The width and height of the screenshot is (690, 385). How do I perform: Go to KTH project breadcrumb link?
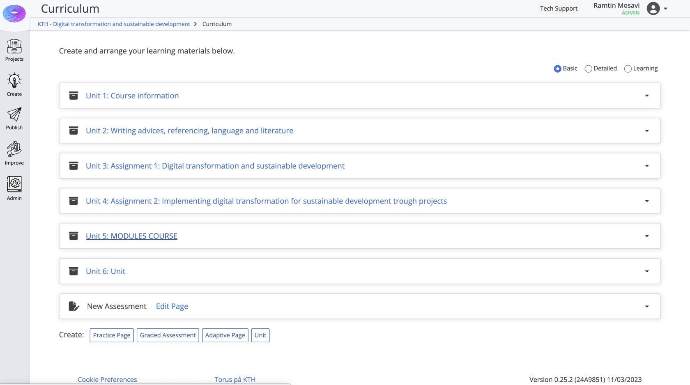[x=114, y=24]
